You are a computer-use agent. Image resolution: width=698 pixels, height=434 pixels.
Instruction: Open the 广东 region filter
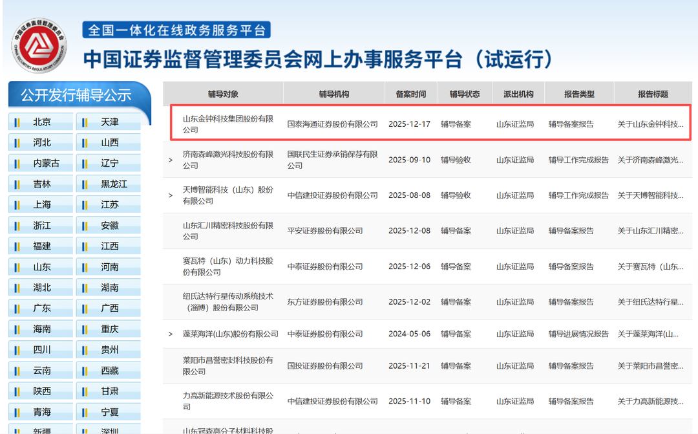pyautogui.click(x=41, y=309)
